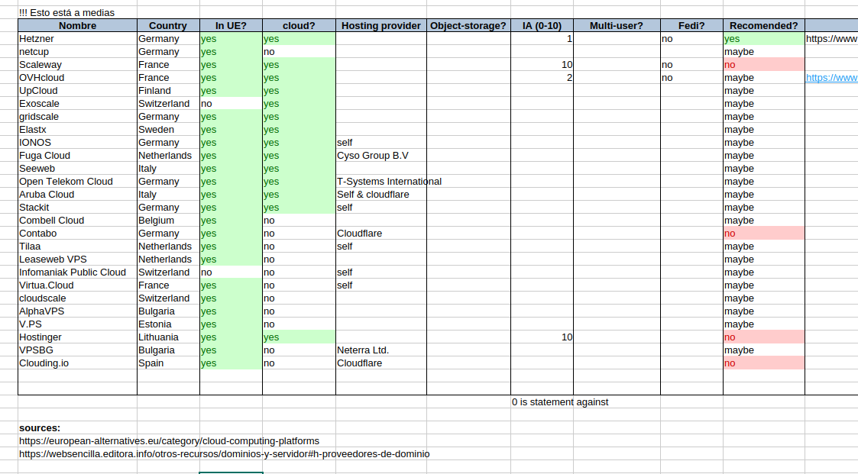Screen dimensions: 858x474
Task: Click the 'In UE?' header cell
Action: (x=231, y=26)
